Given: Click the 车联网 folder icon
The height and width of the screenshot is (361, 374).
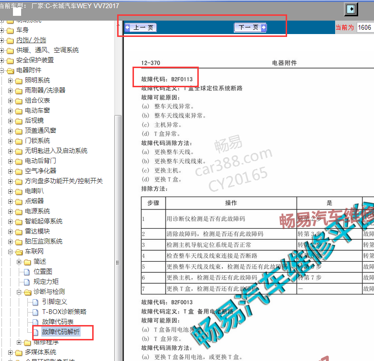Looking at the screenshot, I should 19,252.
